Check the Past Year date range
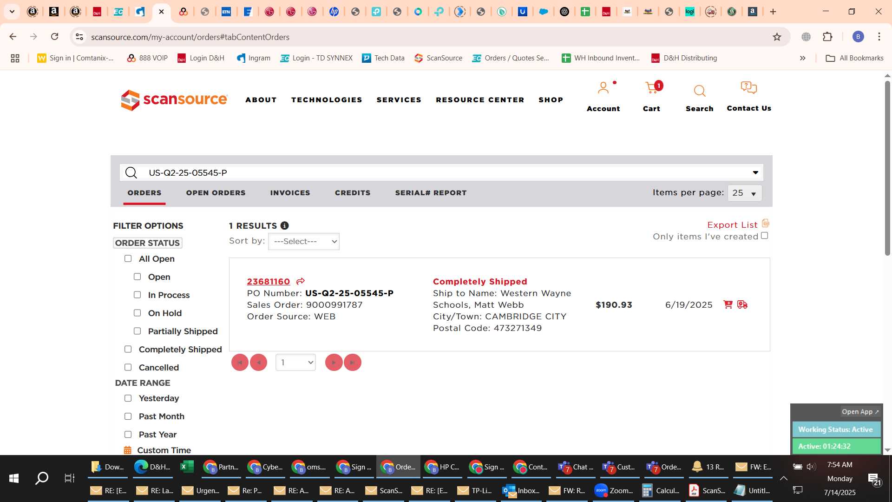 (128, 434)
